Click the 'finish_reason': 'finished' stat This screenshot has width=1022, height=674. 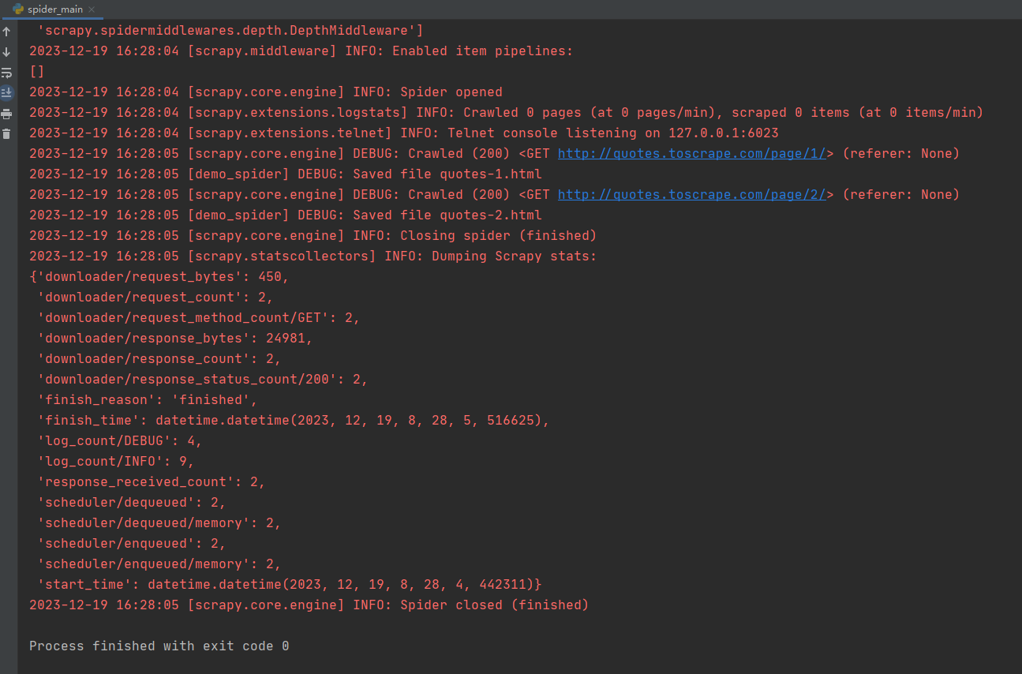(148, 399)
